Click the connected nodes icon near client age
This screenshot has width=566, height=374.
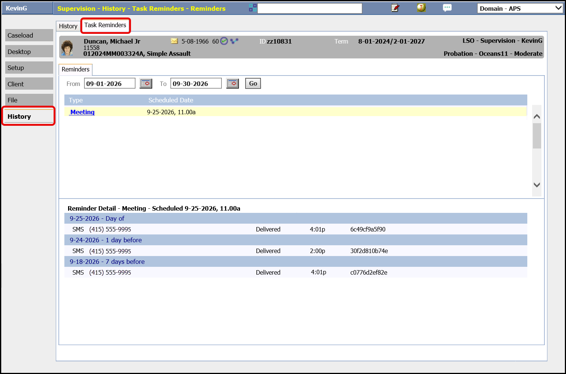tap(234, 41)
